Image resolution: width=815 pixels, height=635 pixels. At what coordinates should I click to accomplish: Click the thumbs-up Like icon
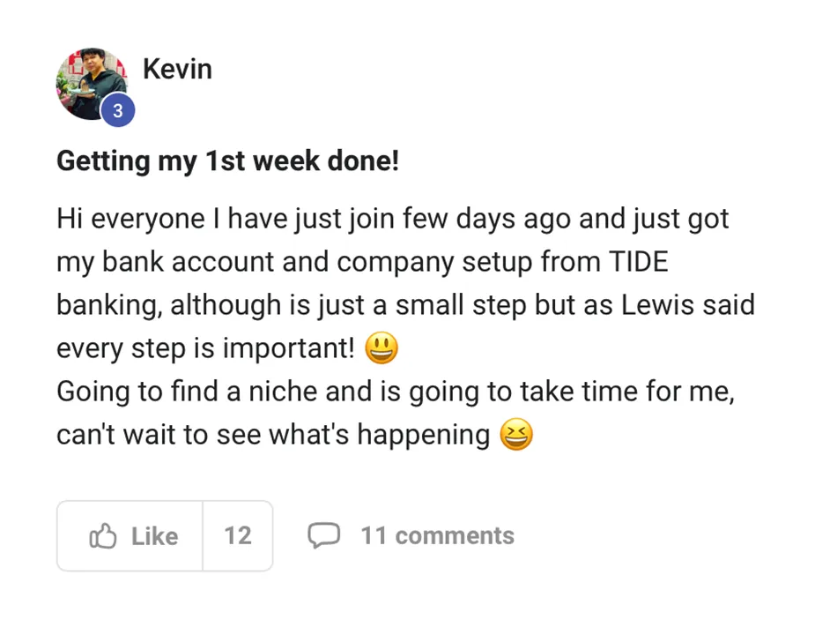103,536
